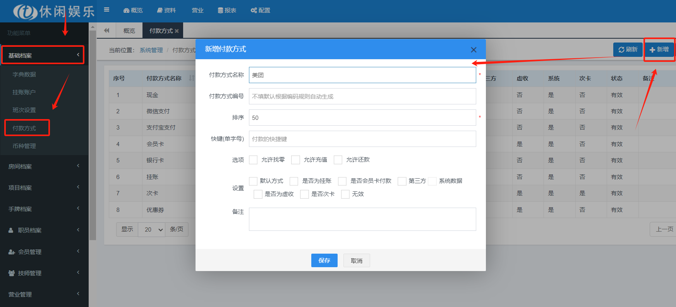
Task: Tick the 是否为挂账 checkbox
Action: pyautogui.click(x=294, y=181)
